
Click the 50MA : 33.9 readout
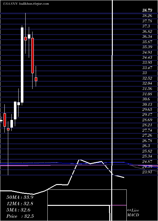[20, 197]
